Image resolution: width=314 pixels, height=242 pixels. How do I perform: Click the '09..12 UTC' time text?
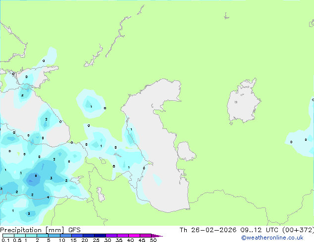click(x=260, y=230)
